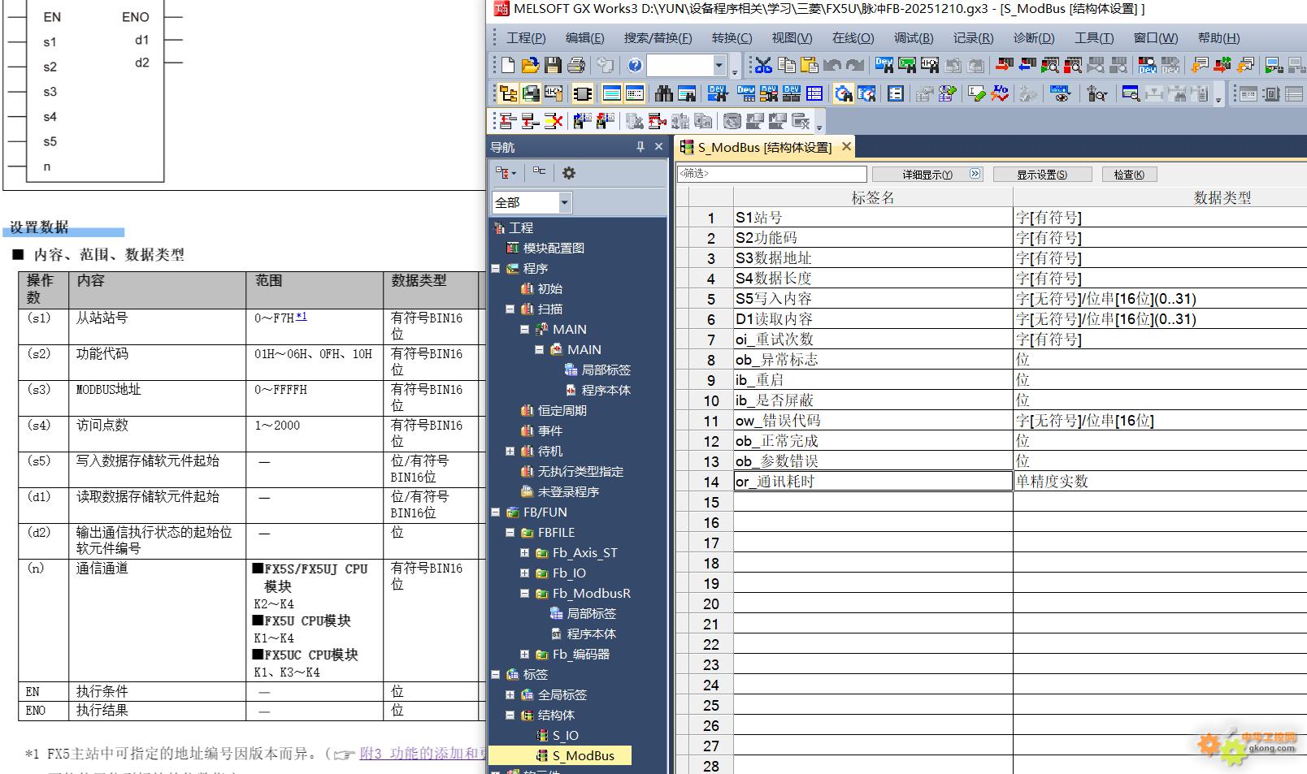Image resolution: width=1307 pixels, height=774 pixels.
Task: Select the S_IO structure in tree
Action: [565, 736]
